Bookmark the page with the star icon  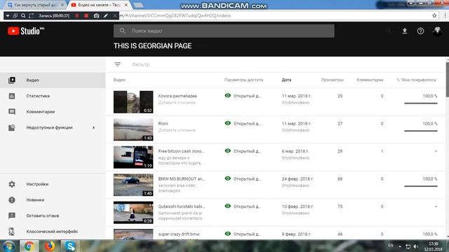[x=434, y=15]
